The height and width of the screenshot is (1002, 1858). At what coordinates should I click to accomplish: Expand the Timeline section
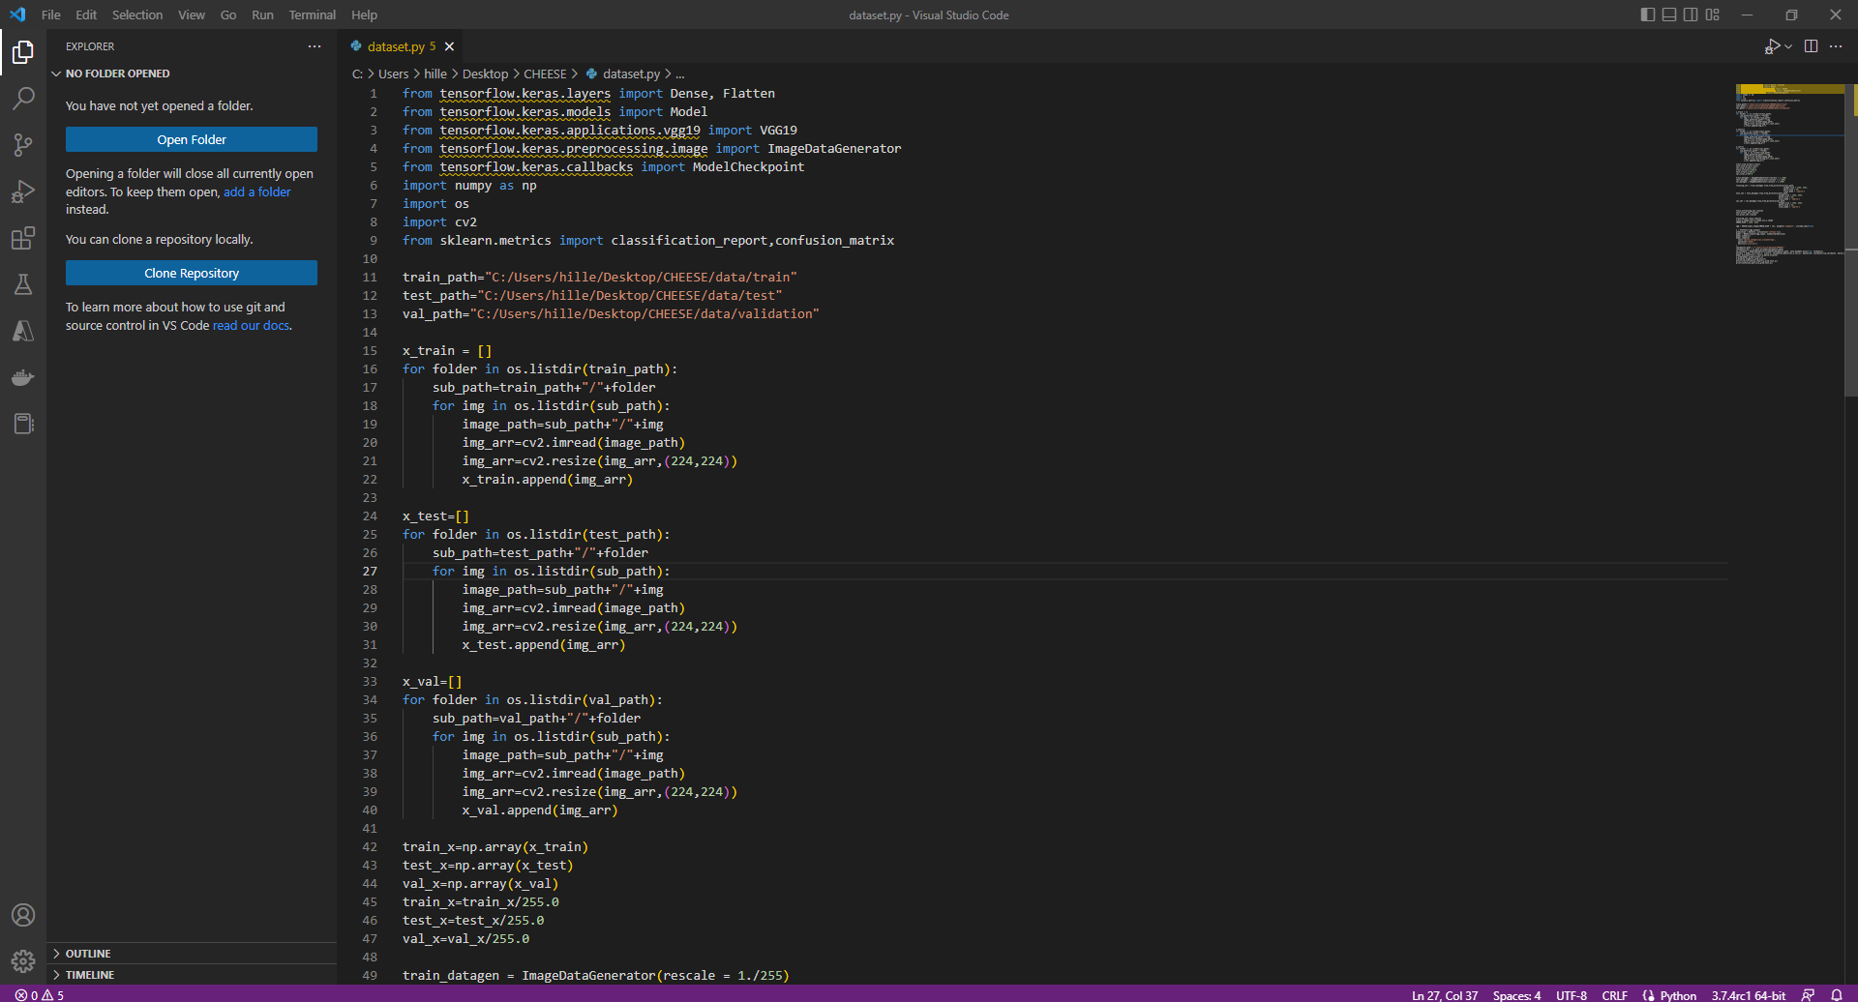[x=90, y=975]
